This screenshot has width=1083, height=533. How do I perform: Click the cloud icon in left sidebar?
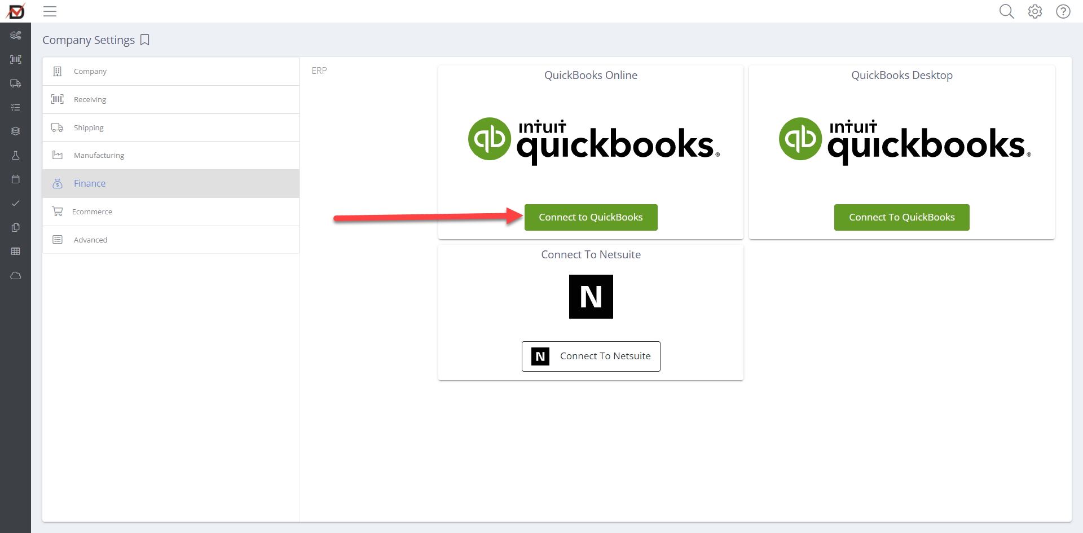tap(16, 276)
